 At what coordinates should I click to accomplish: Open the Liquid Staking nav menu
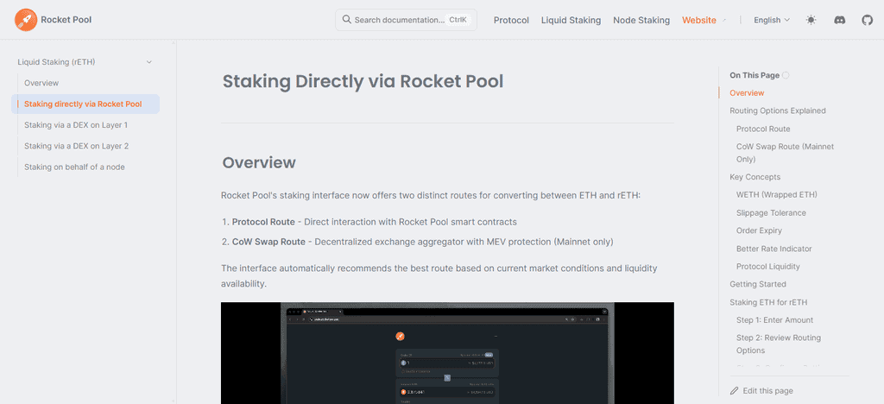pos(571,20)
